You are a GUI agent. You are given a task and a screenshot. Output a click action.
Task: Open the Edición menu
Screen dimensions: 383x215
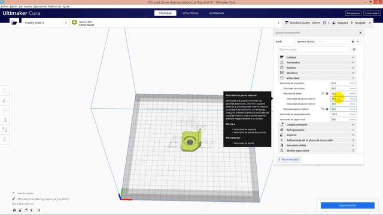(x=14, y=7)
